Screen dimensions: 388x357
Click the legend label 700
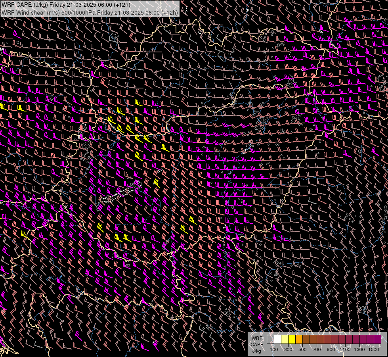coord(317,349)
